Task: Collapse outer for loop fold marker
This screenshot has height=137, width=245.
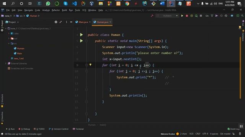Action: pyautogui.click(x=87, y=65)
